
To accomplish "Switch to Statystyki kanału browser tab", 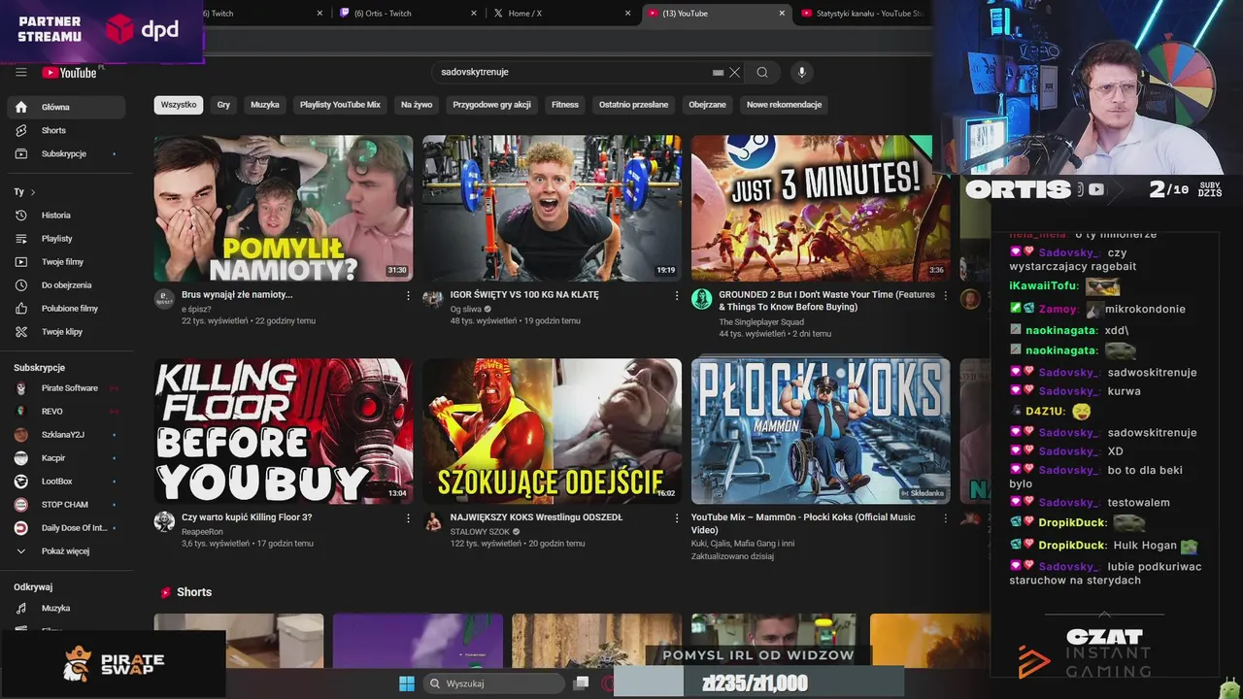I will (x=864, y=14).
